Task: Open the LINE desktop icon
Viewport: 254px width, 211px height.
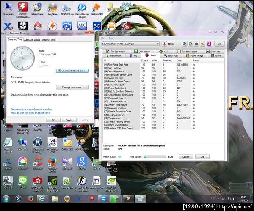Action: [x=23, y=183]
